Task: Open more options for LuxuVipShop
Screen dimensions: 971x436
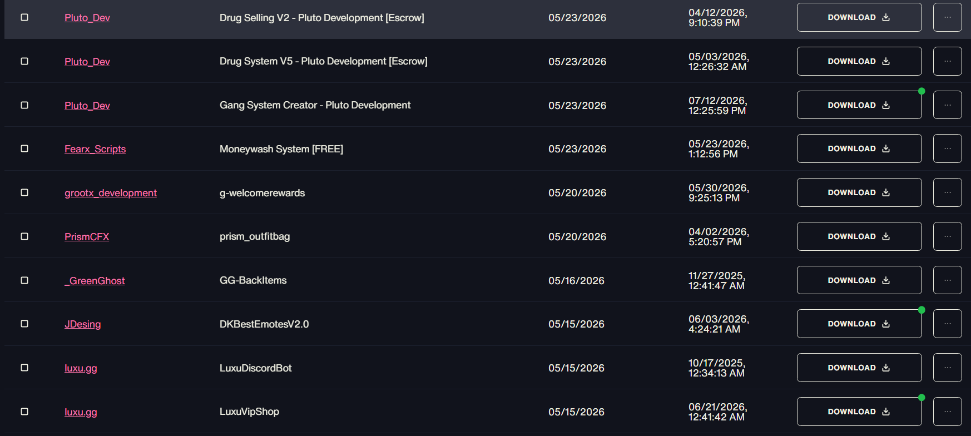Action: click(x=948, y=412)
